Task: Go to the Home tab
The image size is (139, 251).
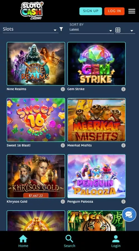Action: coord(23,241)
